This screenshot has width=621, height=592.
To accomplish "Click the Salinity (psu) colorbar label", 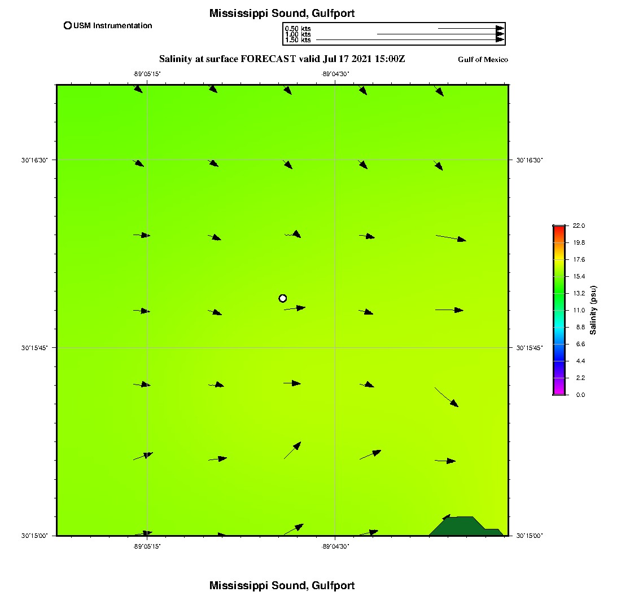I will (x=593, y=310).
